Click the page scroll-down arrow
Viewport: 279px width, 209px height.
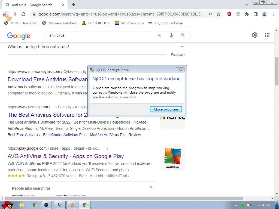coord(277,194)
